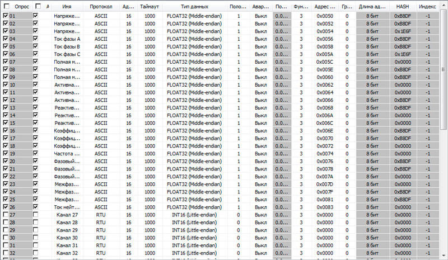Viewport: 448px width, 260px height.
Task: Open the data type cell for Канал 27
Action: pos(194,215)
